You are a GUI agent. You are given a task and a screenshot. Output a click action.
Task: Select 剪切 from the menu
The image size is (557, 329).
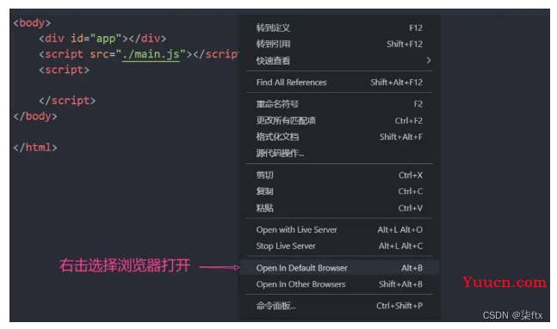pos(339,175)
